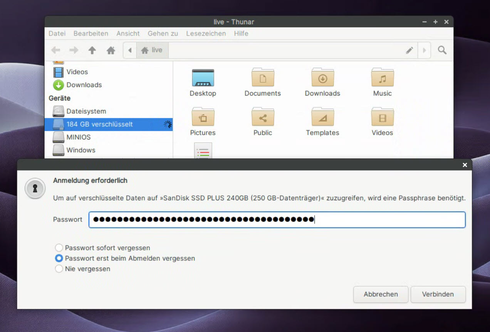Click the Abbrechen button
This screenshot has width=490, height=332.
click(381, 294)
